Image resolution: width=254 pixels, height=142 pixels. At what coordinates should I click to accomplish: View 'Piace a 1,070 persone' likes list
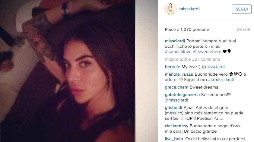187,29
